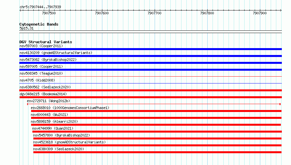Select the blue bar under nsv4130209
Image resolution: width=291 pixels, height=165 pixels.
click(x=150, y=56)
